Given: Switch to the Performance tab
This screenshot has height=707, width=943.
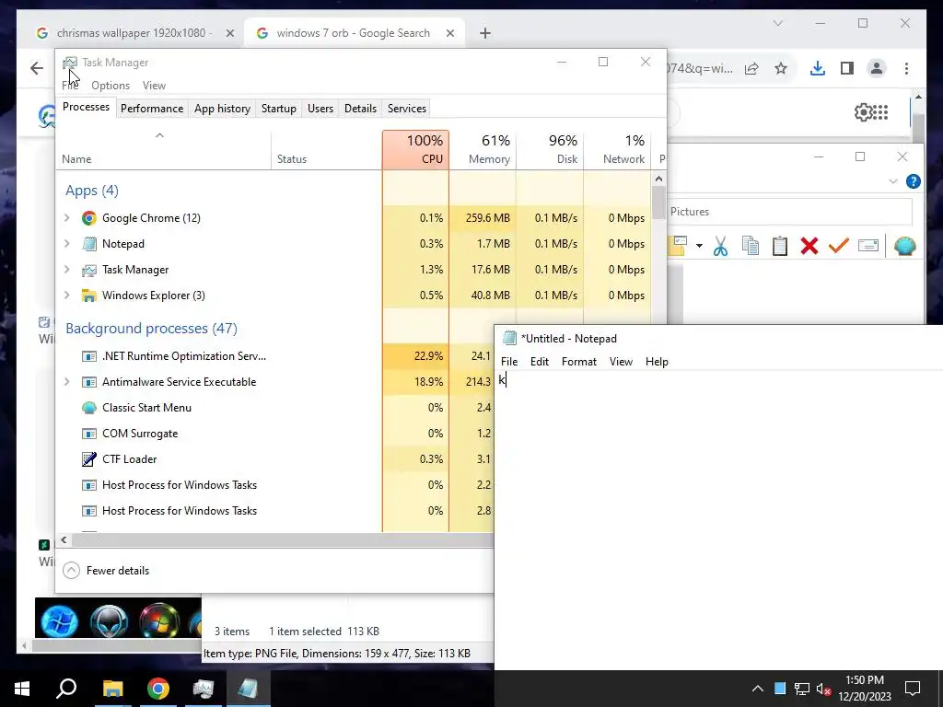Looking at the screenshot, I should pyautogui.click(x=152, y=109).
